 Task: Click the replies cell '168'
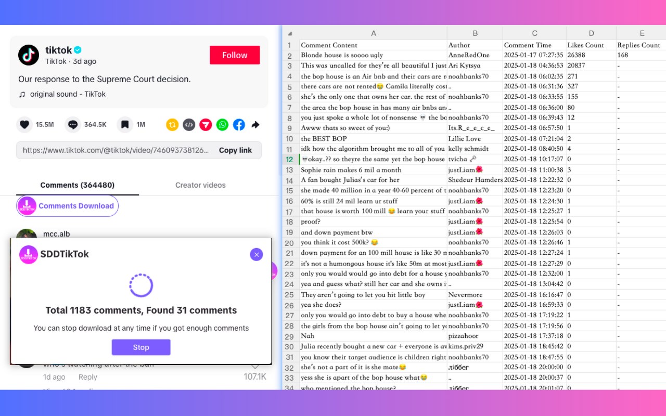click(642, 55)
